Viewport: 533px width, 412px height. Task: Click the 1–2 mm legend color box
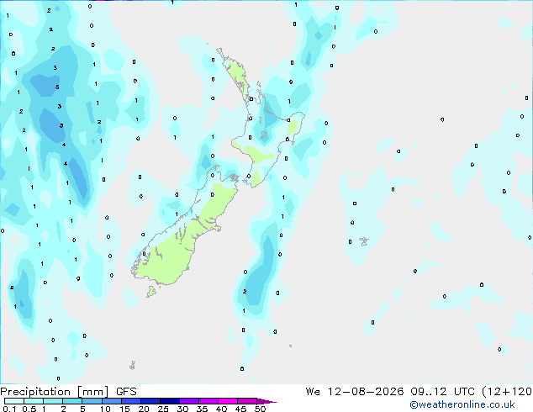53,401
